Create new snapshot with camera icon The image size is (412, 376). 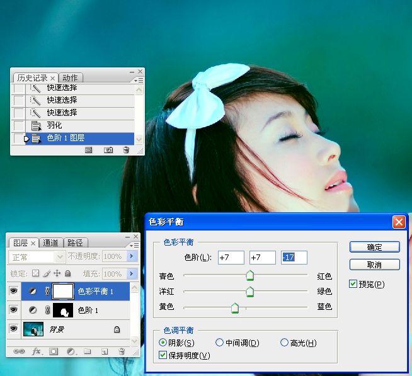108,150
